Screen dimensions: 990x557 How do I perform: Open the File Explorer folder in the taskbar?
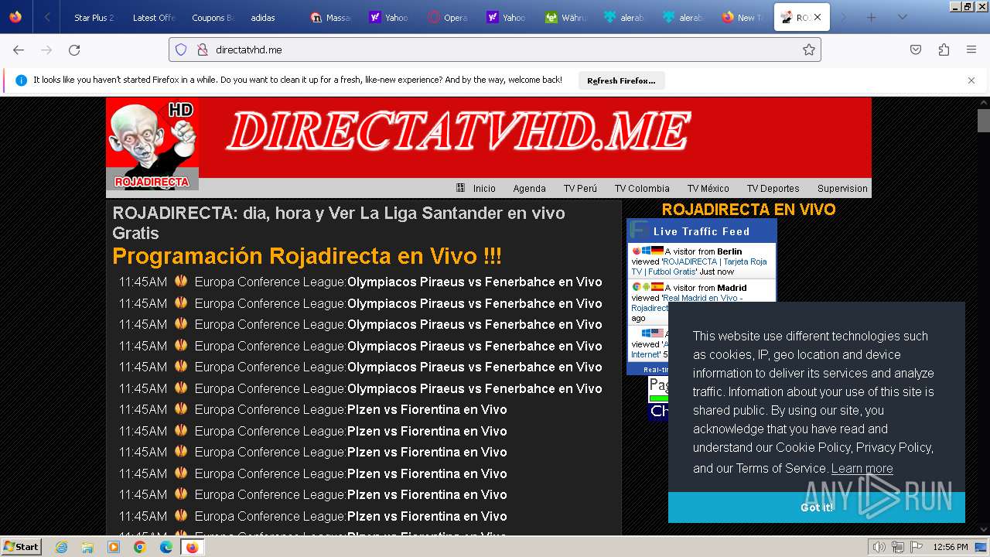pyautogui.click(x=87, y=547)
